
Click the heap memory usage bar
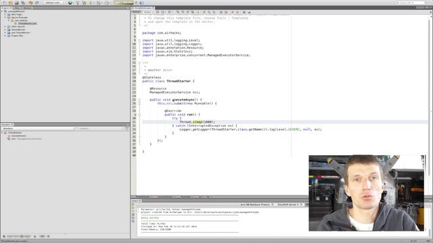coord(124,3)
